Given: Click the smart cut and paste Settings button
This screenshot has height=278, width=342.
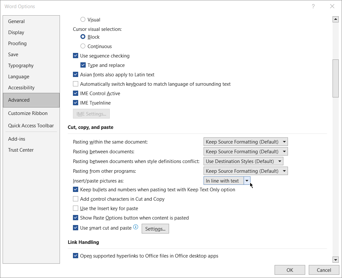Looking at the screenshot, I should click(x=155, y=229).
